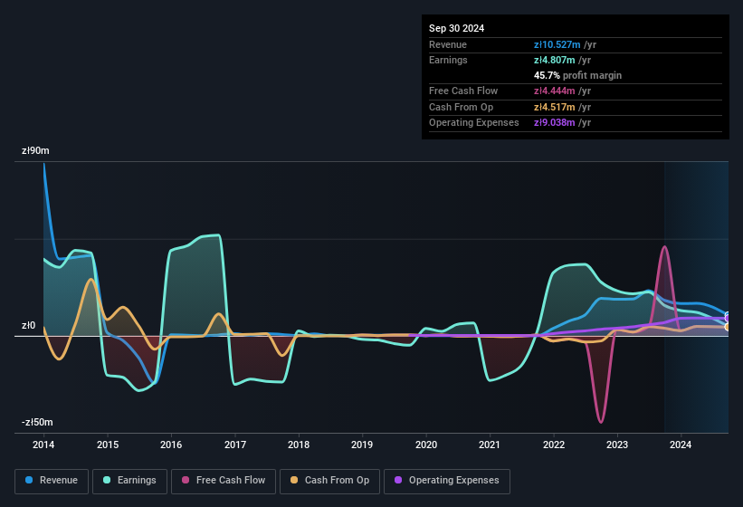Click the purple Operating Expenses legend dot
The width and height of the screenshot is (743, 507).
tap(399, 480)
